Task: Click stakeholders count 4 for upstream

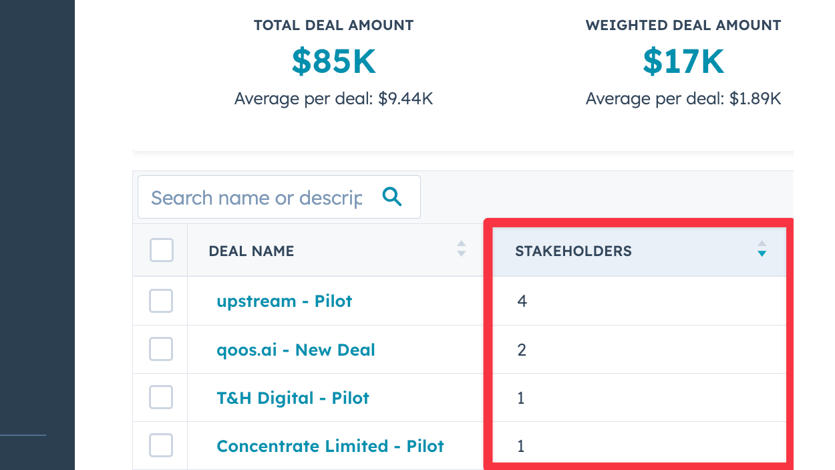Action: (x=522, y=302)
